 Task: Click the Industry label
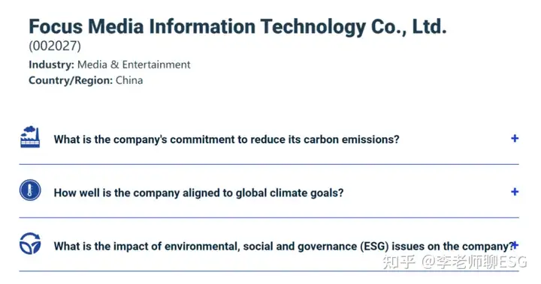pos(51,64)
